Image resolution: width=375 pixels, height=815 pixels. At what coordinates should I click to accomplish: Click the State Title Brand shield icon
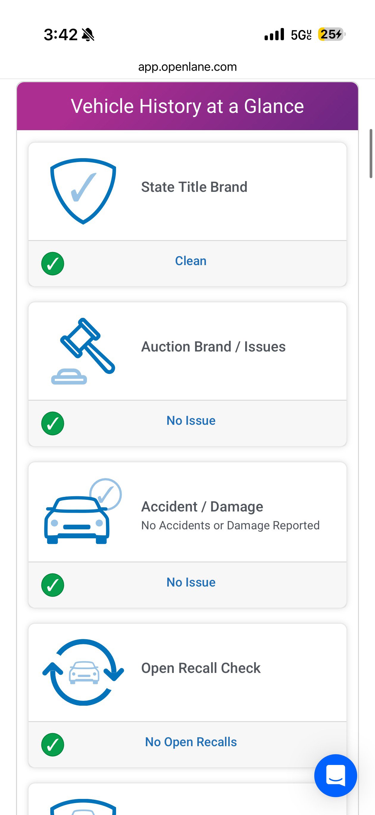(x=83, y=191)
